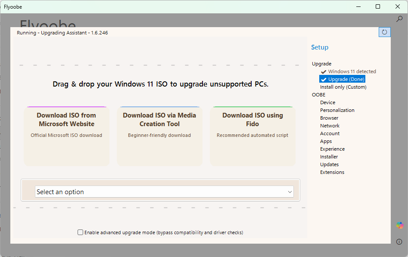This screenshot has height=257, width=408.
Task: Click the colorful Copilot icon
Action: click(400, 225)
